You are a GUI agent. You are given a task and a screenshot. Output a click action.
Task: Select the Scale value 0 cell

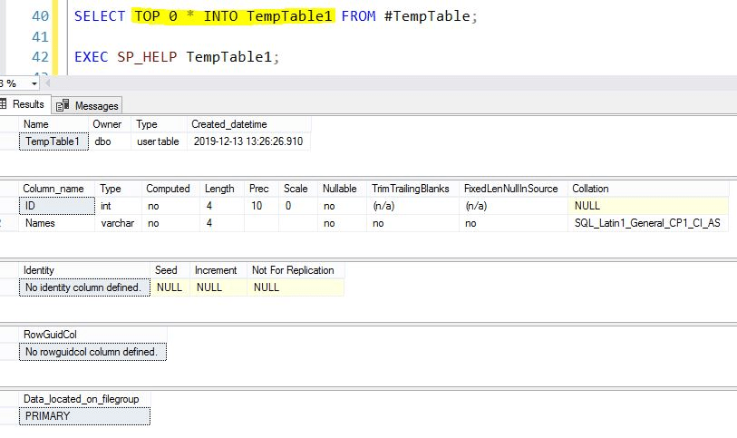tap(298, 206)
